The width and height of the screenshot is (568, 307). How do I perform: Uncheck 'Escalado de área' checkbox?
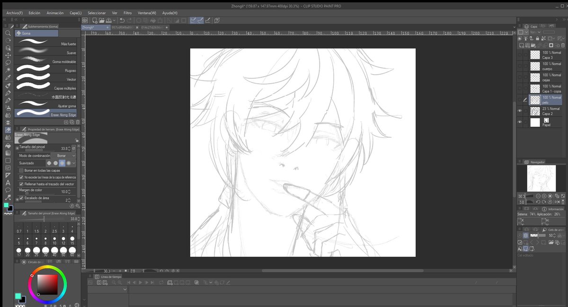click(x=21, y=198)
